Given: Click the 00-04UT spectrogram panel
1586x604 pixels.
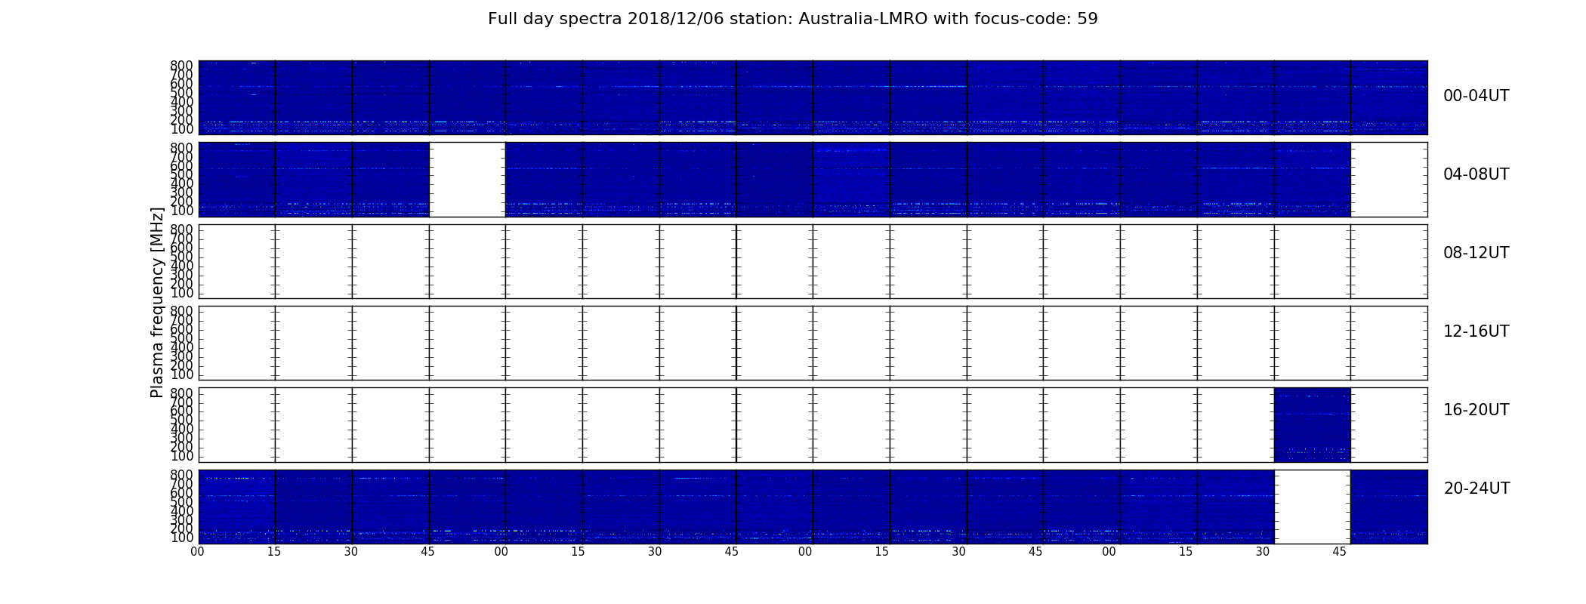Looking at the screenshot, I should (813, 97).
